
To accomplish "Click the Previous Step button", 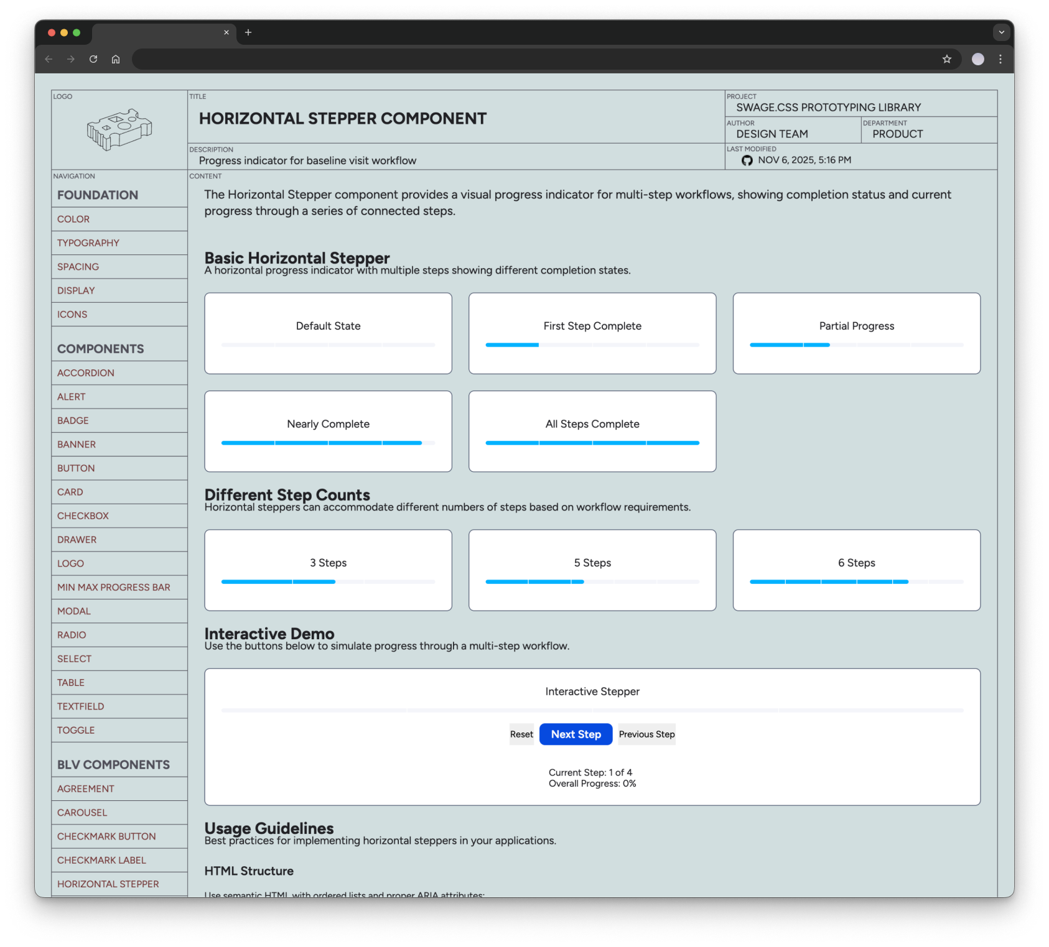I will coord(646,734).
